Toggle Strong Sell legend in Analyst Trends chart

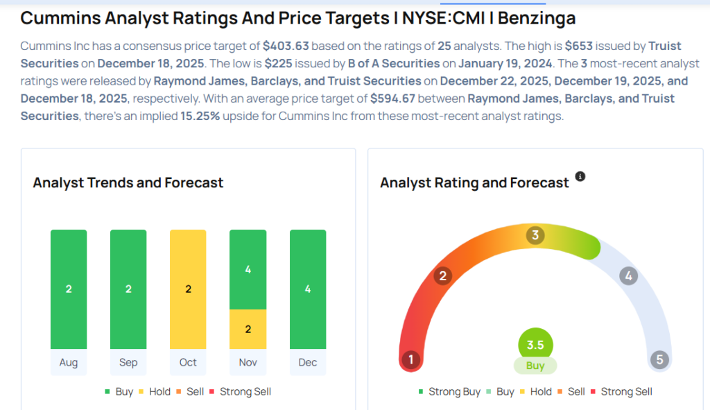240,391
